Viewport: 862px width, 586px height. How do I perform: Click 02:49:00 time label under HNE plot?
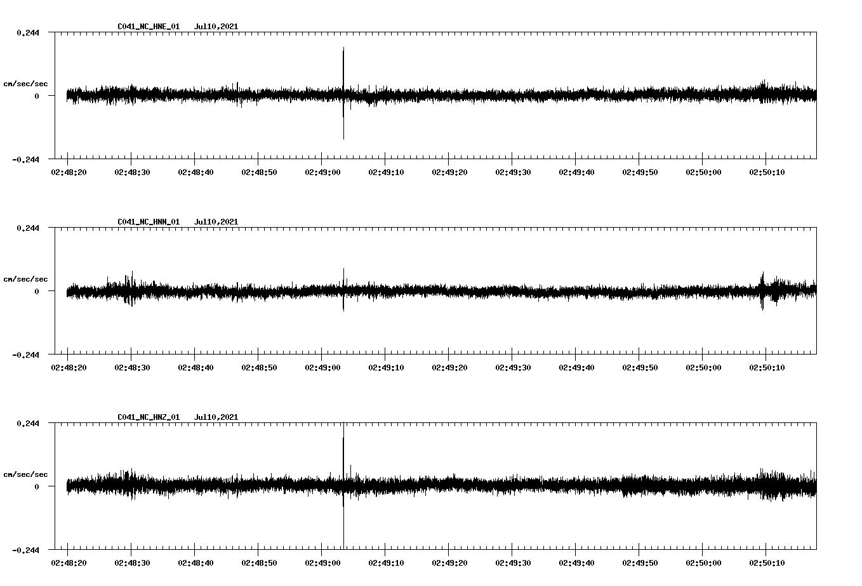pos(322,172)
